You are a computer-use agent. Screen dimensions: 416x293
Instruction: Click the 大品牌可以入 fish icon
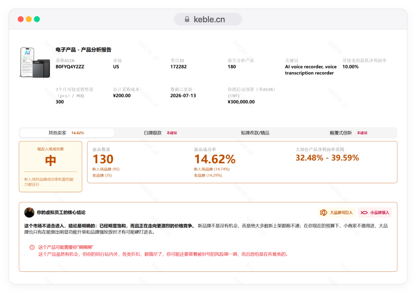coord(324,213)
